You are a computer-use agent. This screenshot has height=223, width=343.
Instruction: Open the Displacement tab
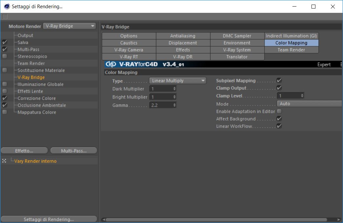[183, 43]
